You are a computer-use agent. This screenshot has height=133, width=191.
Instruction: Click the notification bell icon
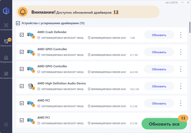click(x=24, y=12)
